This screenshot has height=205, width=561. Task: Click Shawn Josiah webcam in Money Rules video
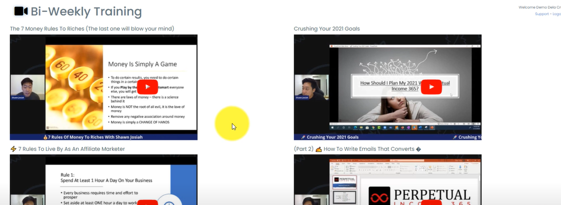(x=27, y=87)
